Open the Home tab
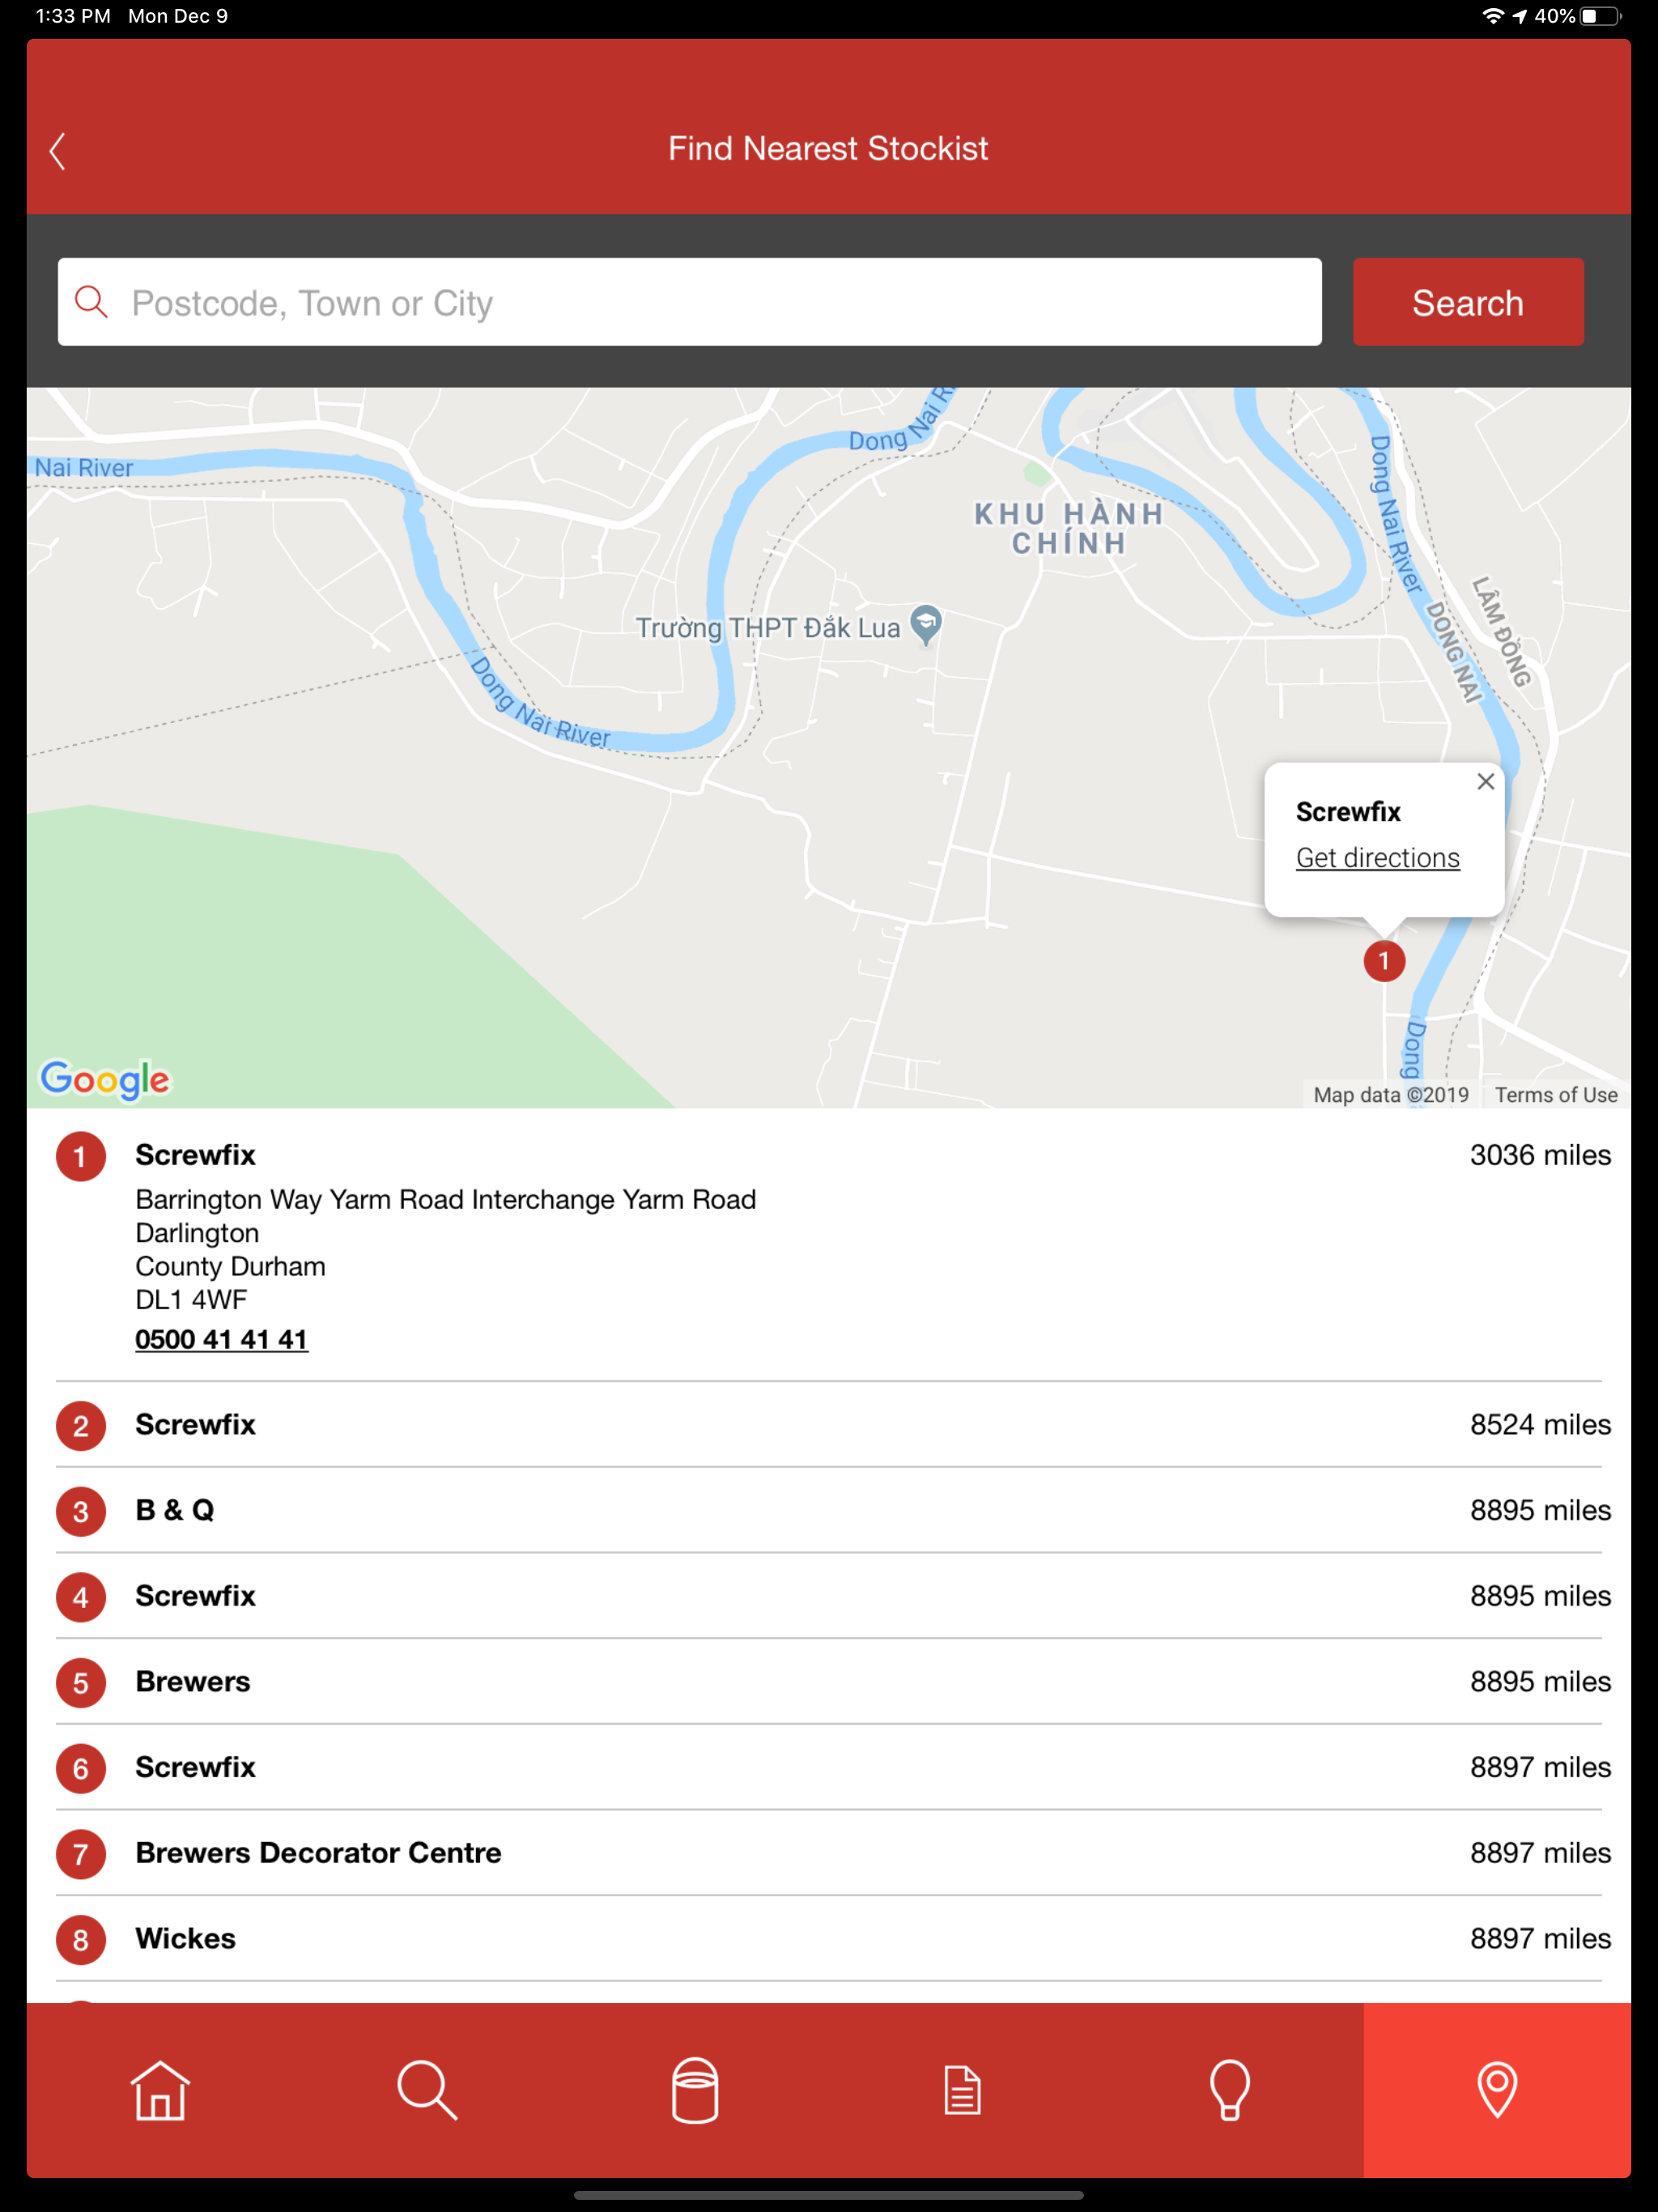The width and height of the screenshot is (1658, 2212). [160, 2090]
